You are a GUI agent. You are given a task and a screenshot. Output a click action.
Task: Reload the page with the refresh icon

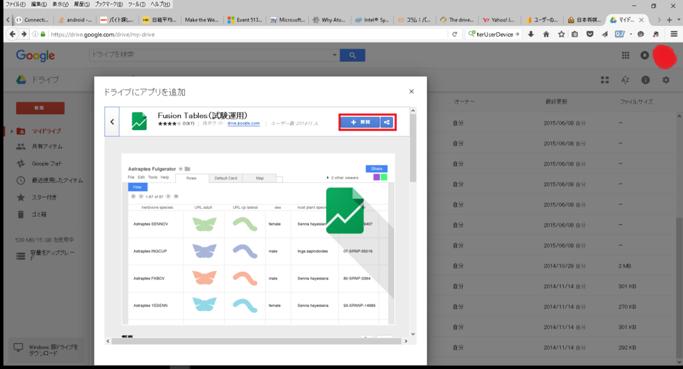[x=454, y=34]
